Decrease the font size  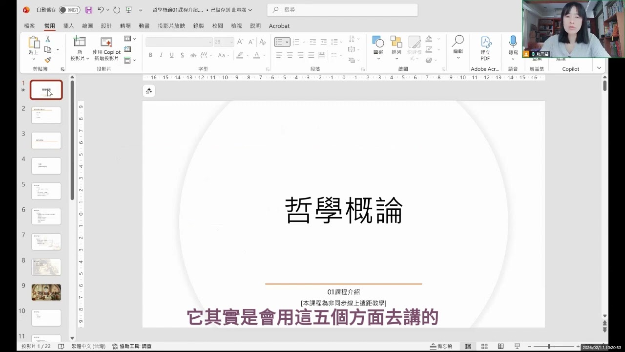pyautogui.click(x=251, y=42)
